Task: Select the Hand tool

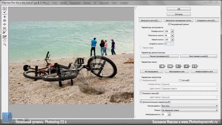Action: pyautogui.click(x=5, y=41)
